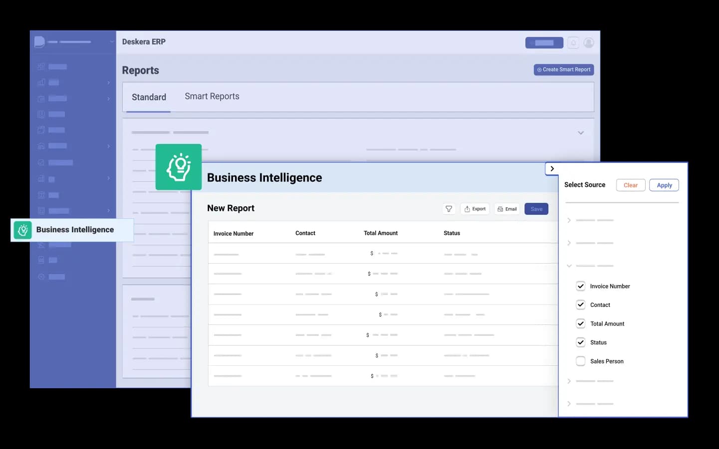This screenshot has height=449, width=719.
Task: Enable the Sales Person checkbox
Action: (x=580, y=361)
